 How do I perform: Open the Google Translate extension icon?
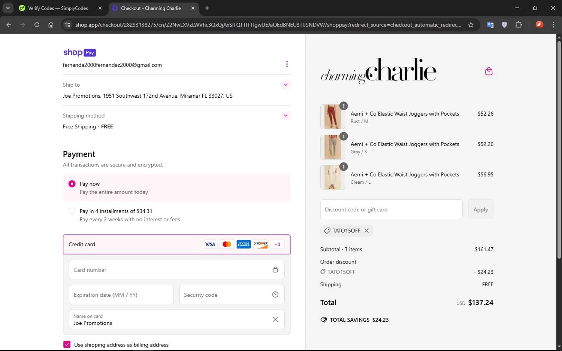[x=490, y=25]
